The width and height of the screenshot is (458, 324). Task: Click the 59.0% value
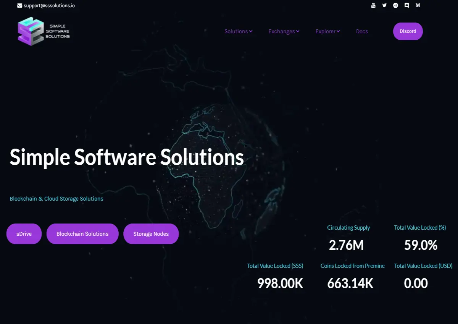[x=421, y=245]
